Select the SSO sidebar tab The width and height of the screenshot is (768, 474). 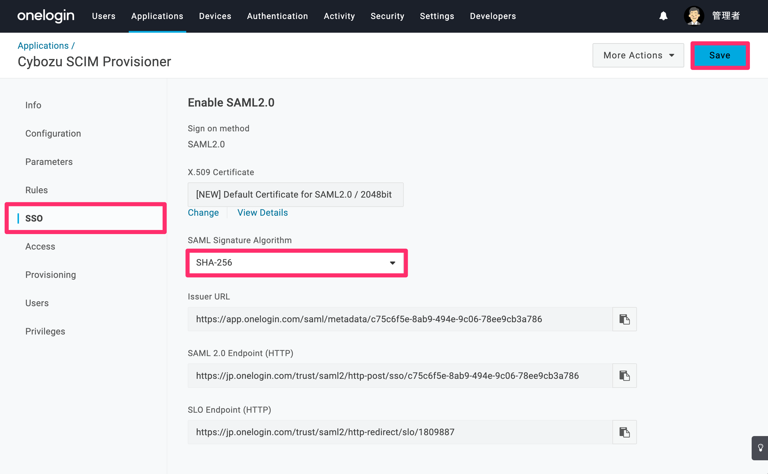tap(86, 218)
